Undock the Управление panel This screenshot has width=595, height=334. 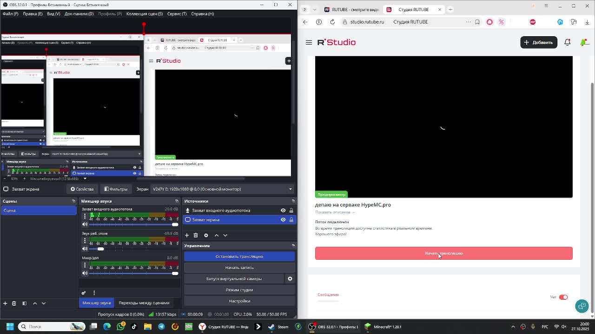[x=293, y=246]
